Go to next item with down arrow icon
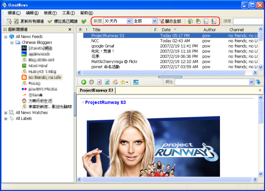This screenshot has height=191, width=265. point(198,21)
